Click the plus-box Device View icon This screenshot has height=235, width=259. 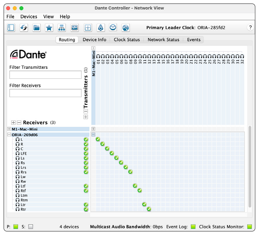[x=88, y=28]
